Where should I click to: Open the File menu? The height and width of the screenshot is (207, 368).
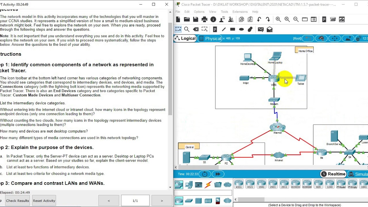coord(178,12)
